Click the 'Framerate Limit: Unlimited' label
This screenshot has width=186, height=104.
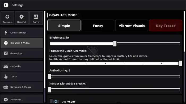pos(68,51)
